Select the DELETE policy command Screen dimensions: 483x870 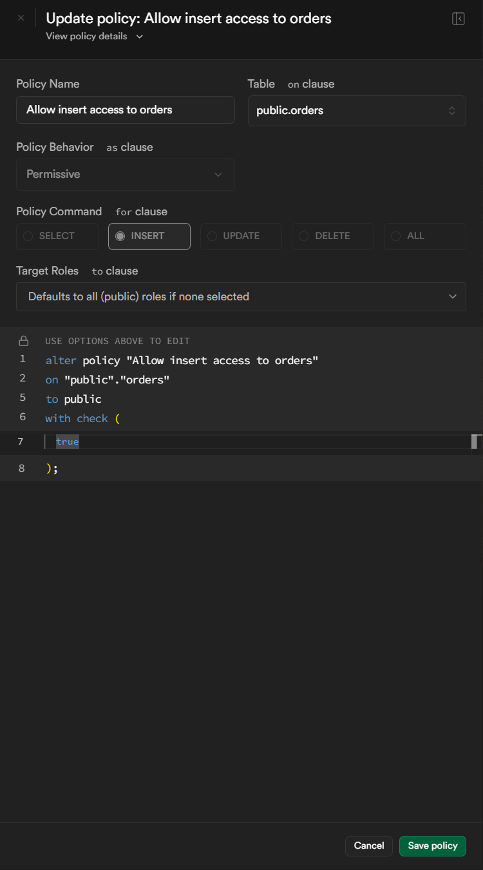pos(332,236)
